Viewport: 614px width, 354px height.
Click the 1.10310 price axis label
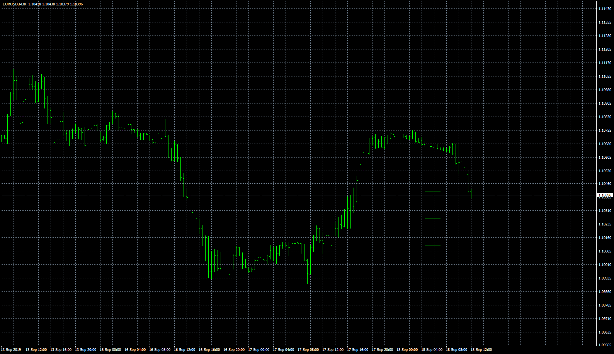(605, 211)
